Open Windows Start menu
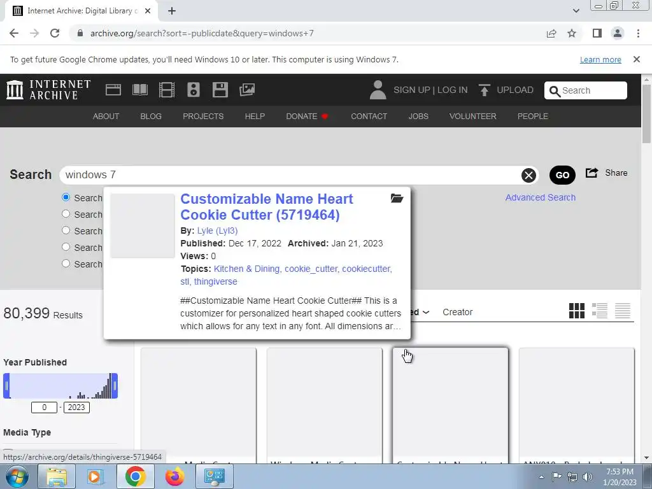Viewport: 652px width, 489px height. click(17, 476)
